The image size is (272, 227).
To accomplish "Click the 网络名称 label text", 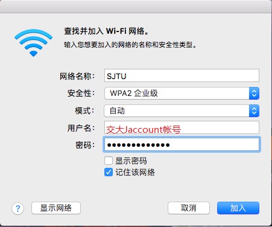I will (x=77, y=76).
